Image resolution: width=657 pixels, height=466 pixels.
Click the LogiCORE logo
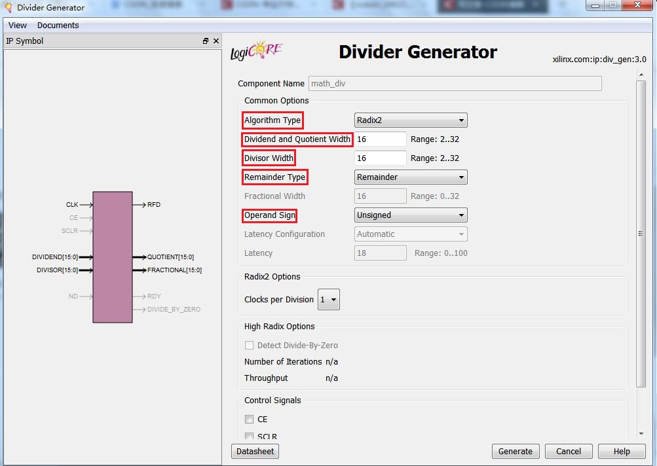pyautogui.click(x=255, y=50)
